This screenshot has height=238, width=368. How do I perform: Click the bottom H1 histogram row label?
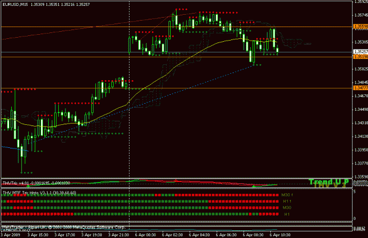click(287, 214)
